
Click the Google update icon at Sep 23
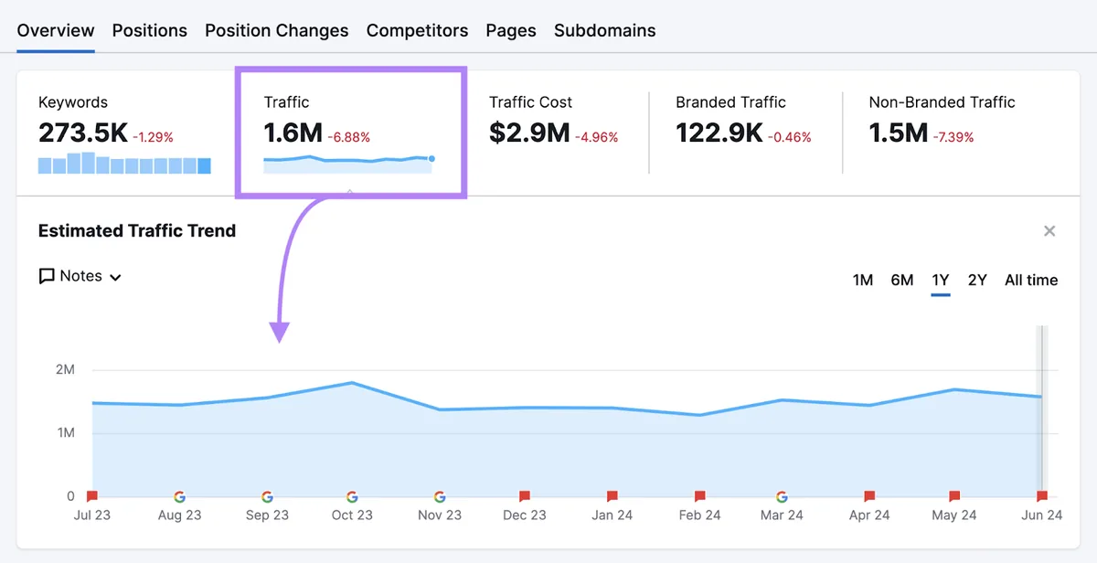(x=267, y=496)
